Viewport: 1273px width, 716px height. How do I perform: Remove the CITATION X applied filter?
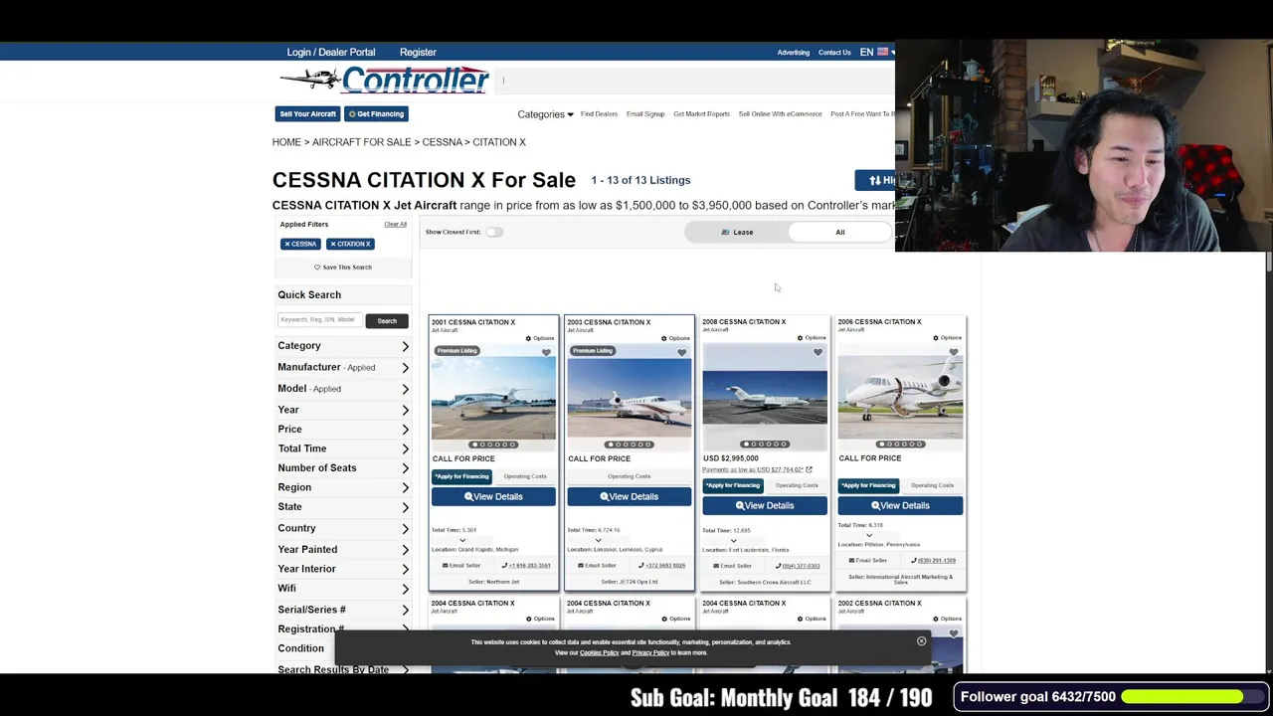tap(350, 244)
